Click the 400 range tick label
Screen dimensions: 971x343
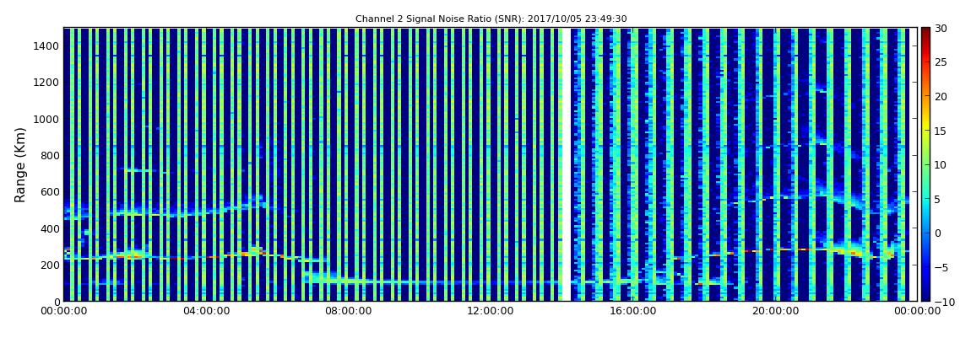click(50, 228)
